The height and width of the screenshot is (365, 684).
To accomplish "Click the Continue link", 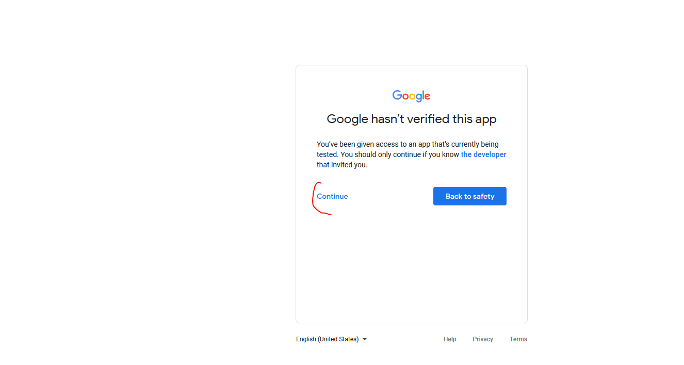I will (x=332, y=196).
